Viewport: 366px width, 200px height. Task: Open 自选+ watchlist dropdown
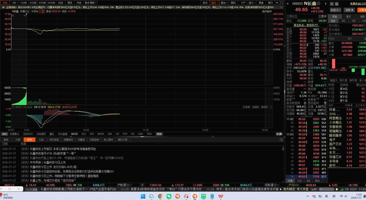pos(336,10)
